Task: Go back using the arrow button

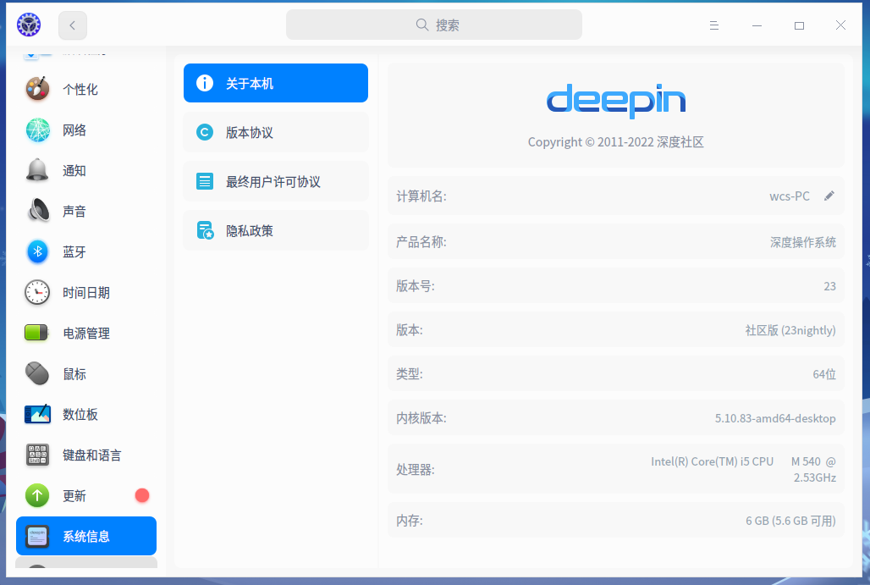Action: click(72, 25)
